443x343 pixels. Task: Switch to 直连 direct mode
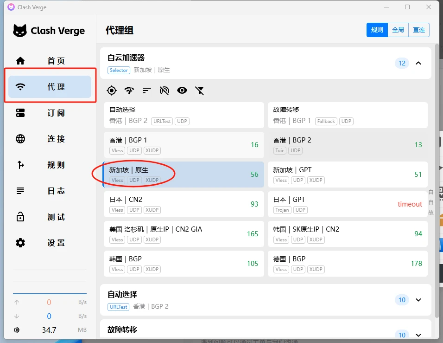(419, 30)
